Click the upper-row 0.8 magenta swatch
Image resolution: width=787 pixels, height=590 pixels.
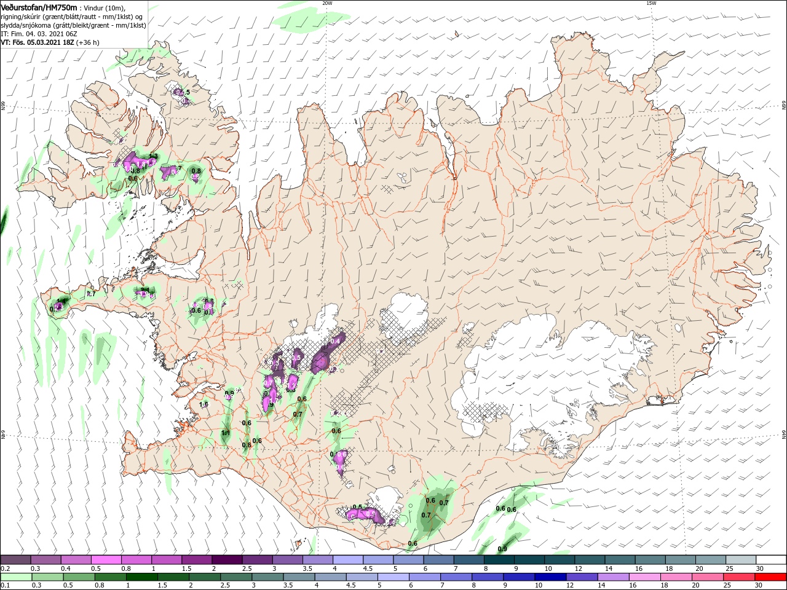(x=136, y=560)
